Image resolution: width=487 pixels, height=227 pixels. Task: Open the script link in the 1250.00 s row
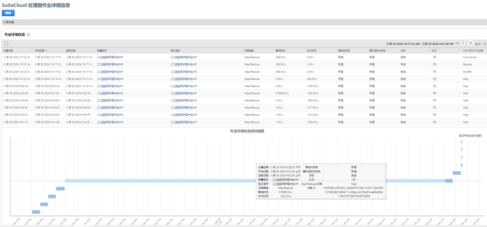184,86
